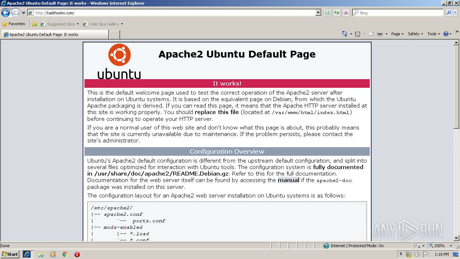Open Windows Explorer folder from taskbar
This screenshot has height=259, width=460.
41,254
